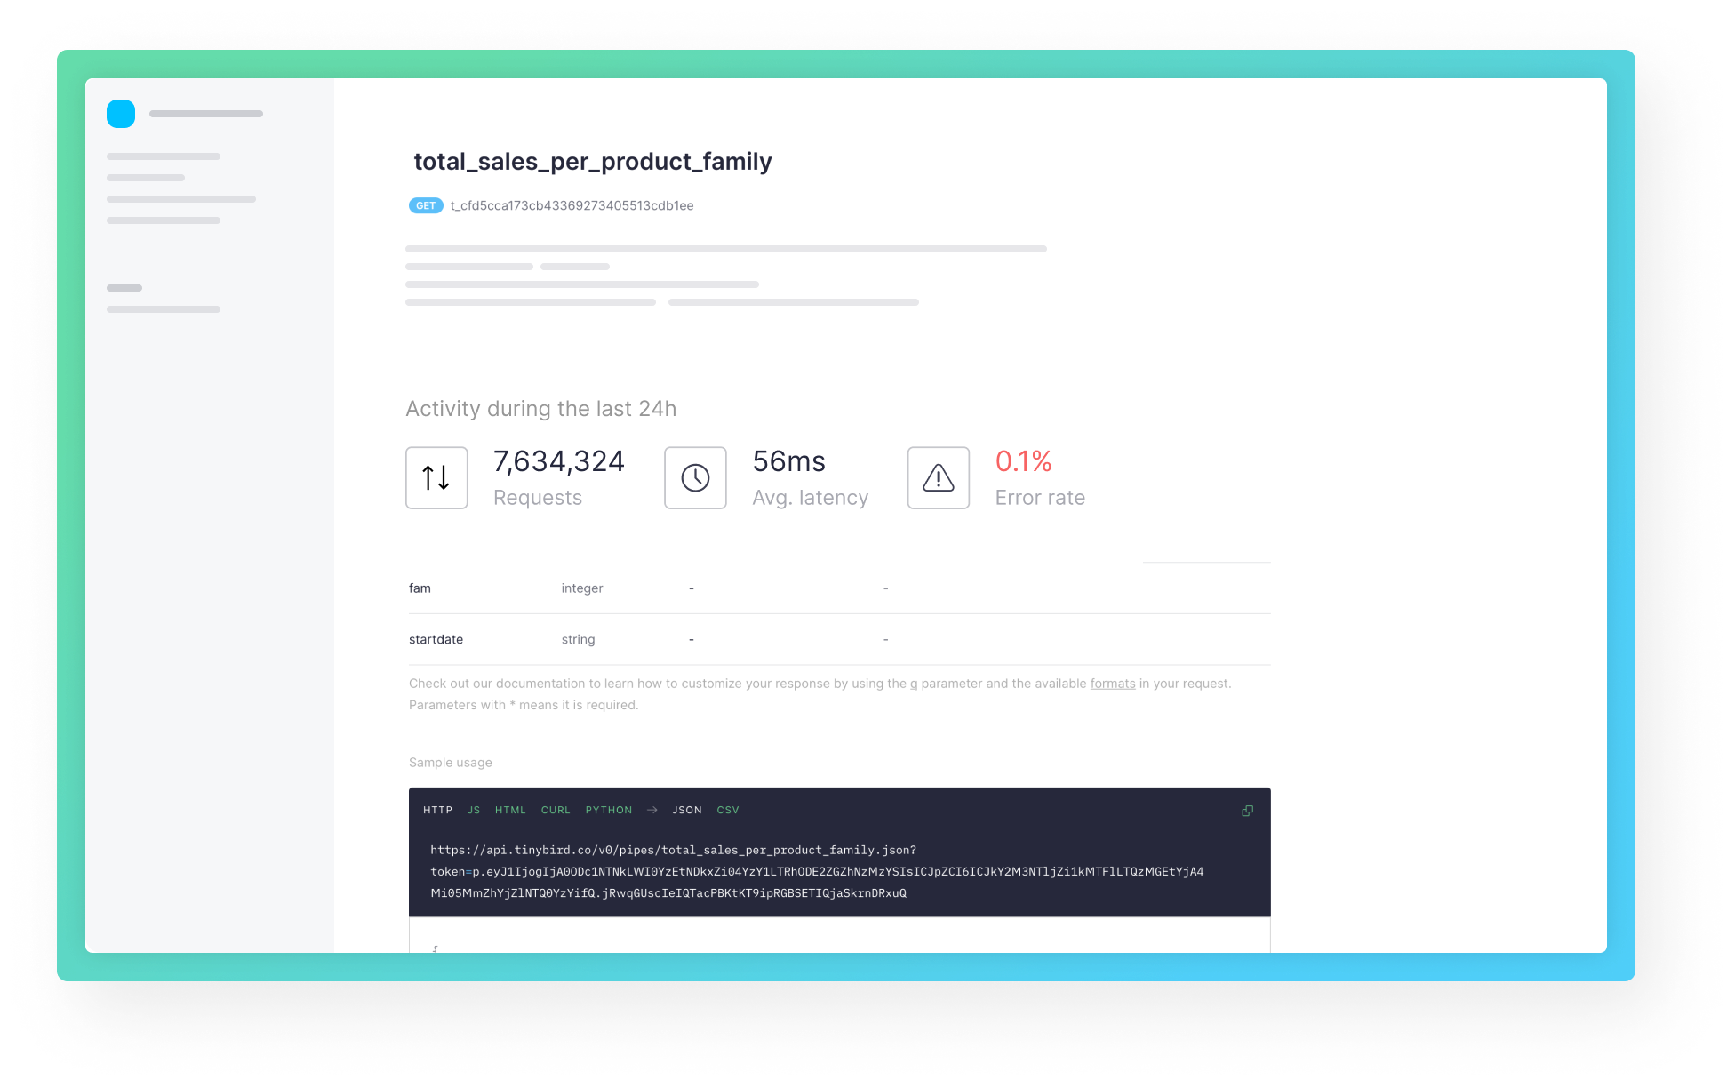Screen dimensions: 1735x1088
Task: Open the formats documentation link
Action: click(x=1113, y=683)
